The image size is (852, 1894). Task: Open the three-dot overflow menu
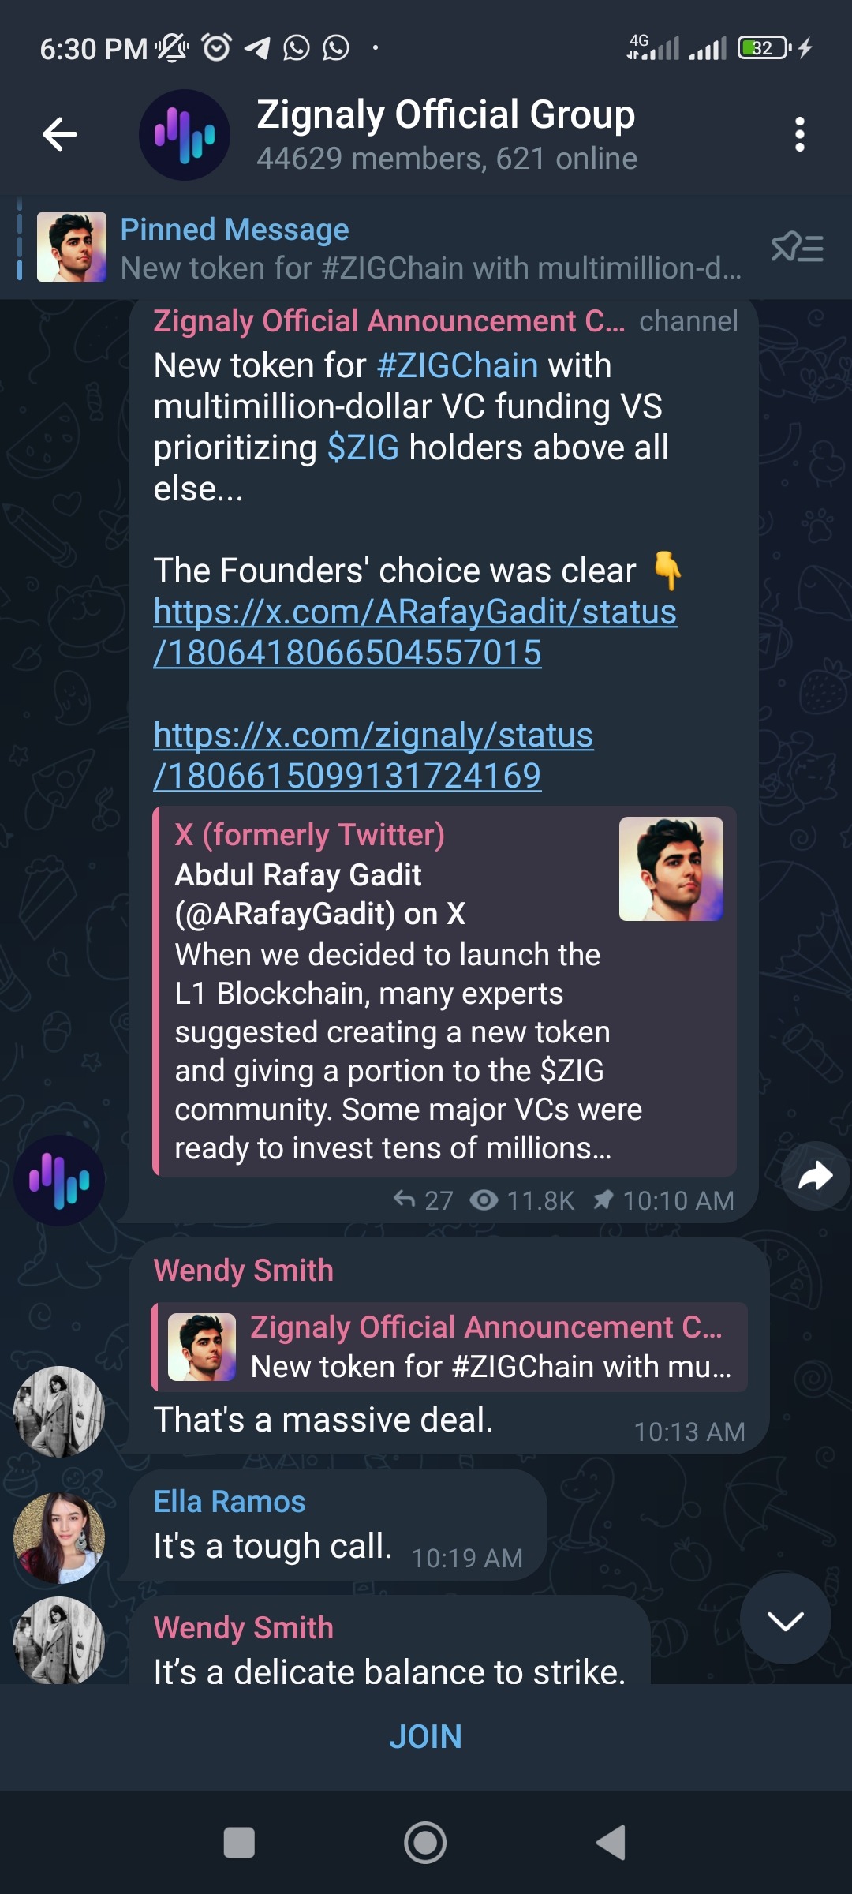pos(800,134)
